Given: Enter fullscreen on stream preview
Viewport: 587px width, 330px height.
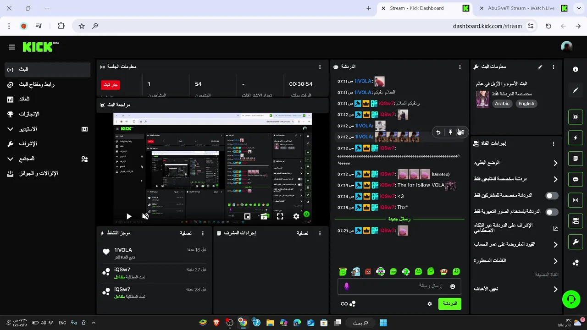Looking at the screenshot, I should tap(280, 216).
